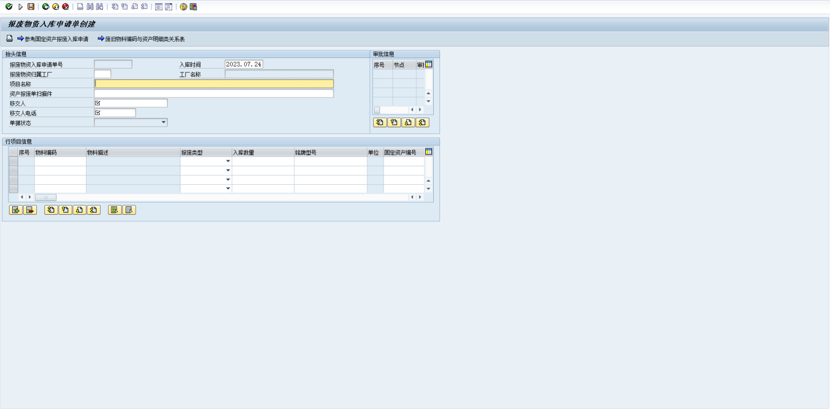830x409 pixels.
Task: Click 废旧物料编码与资产明细类关系表 button
Action: [141, 39]
